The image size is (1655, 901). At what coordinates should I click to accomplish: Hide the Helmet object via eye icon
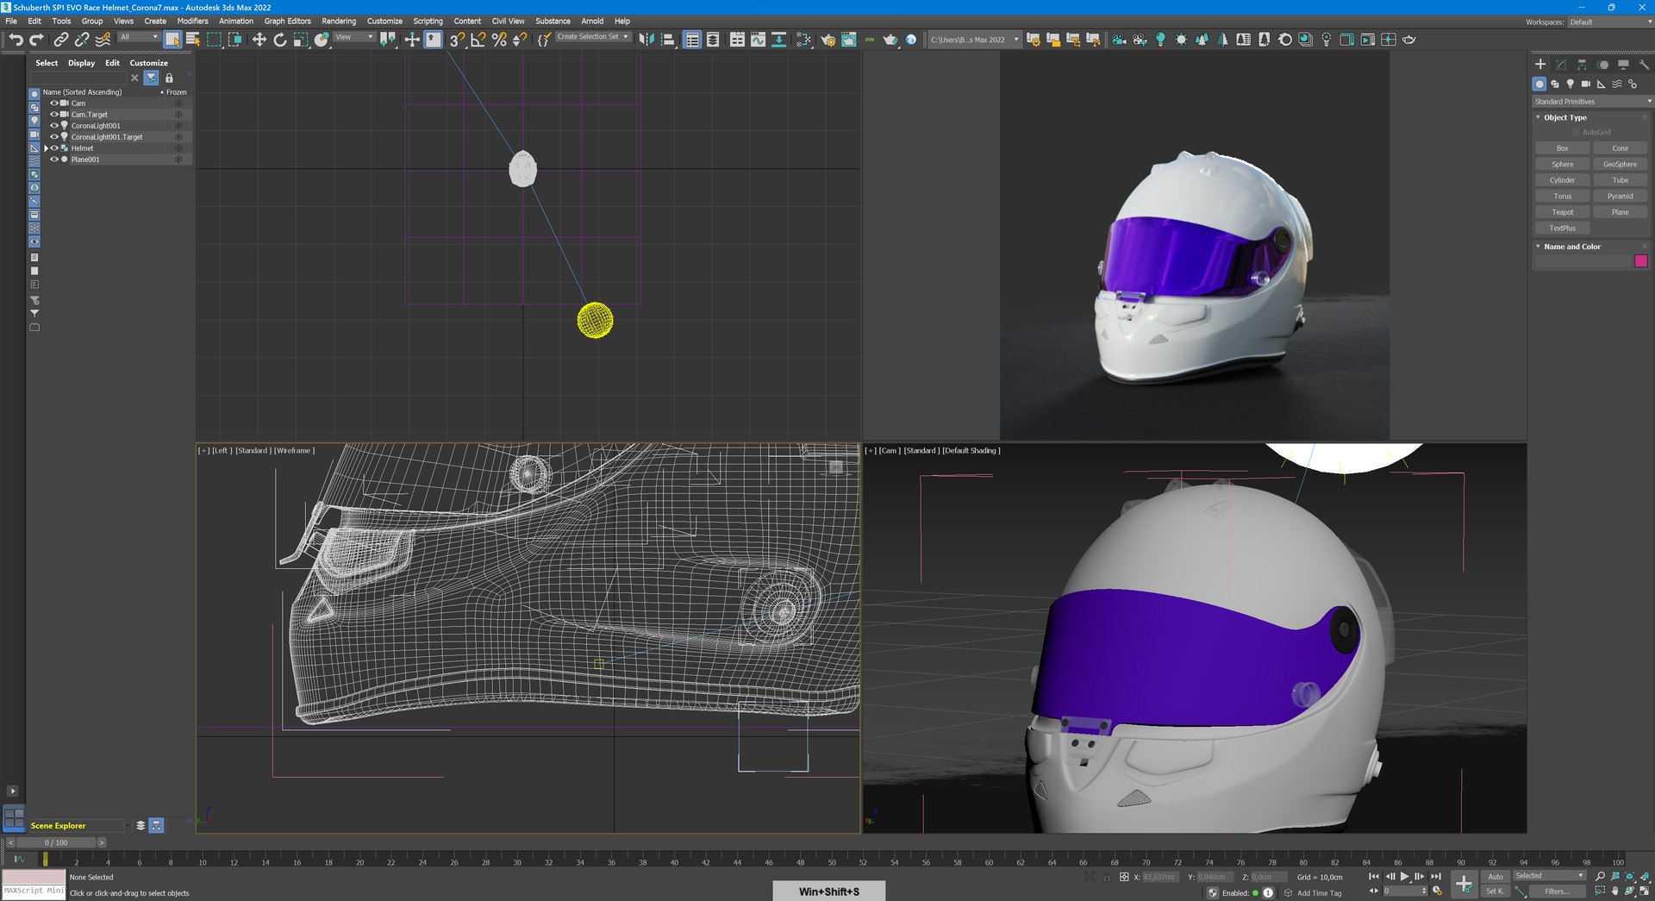[x=54, y=148]
